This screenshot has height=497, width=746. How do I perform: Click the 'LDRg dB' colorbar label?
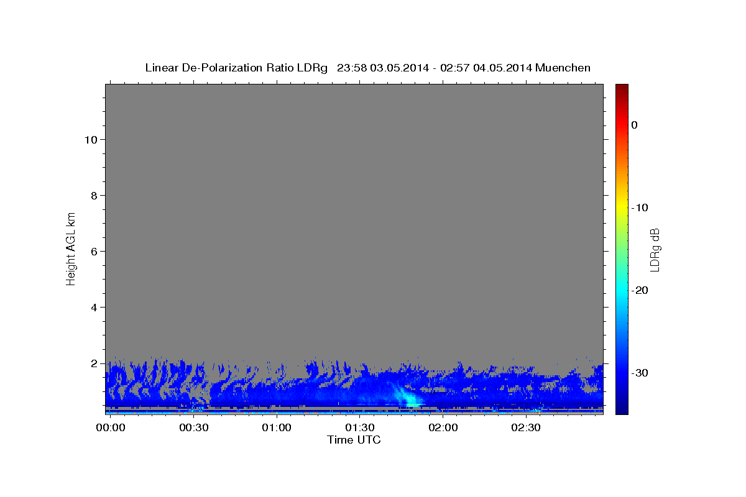[x=655, y=249]
